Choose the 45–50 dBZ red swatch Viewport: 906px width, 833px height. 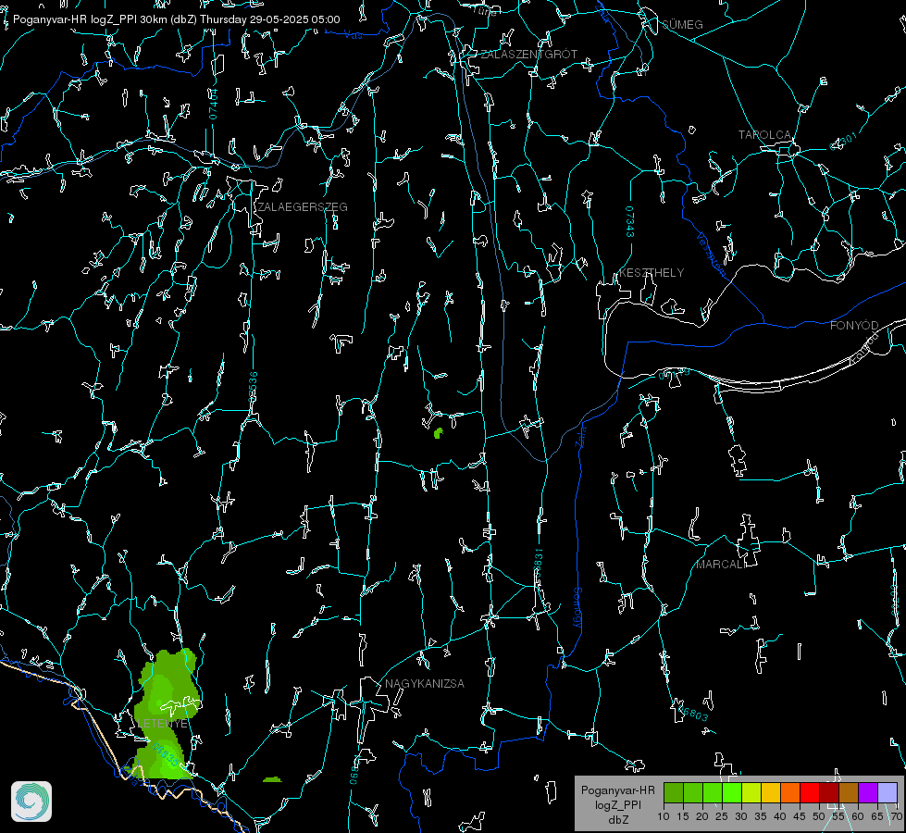point(810,792)
